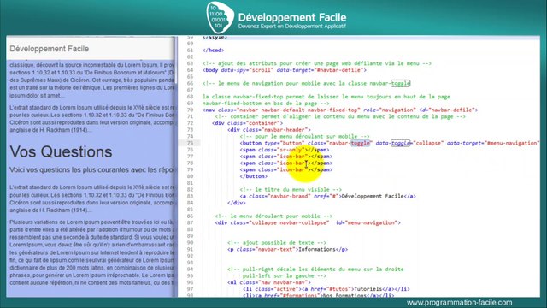Click the 'la classe navbar-fixed-top permet' comment line
Viewport: 547px width, 308px height.
pos(326,97)
